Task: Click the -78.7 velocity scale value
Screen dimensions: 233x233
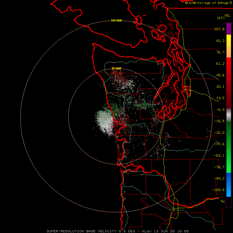Action: click(219, 167)
